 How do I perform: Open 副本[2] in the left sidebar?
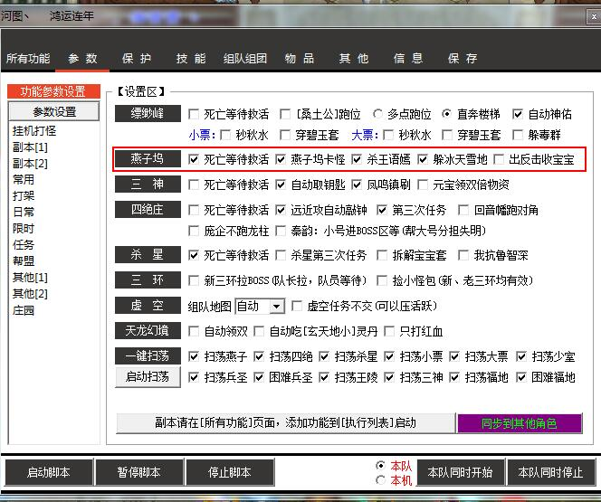pos(30,164)
